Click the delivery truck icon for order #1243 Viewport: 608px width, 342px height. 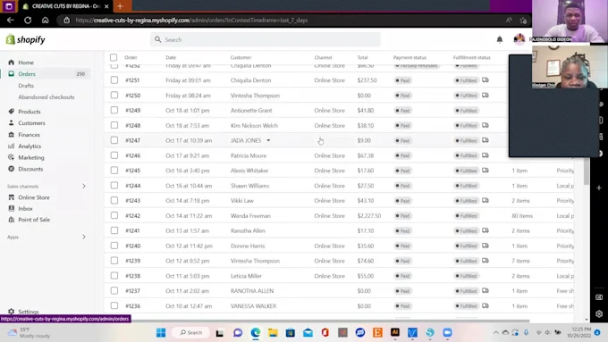pos(486,200)
